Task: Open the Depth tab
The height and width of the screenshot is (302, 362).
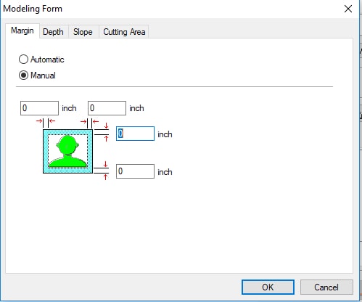Action: coord(53,32)
